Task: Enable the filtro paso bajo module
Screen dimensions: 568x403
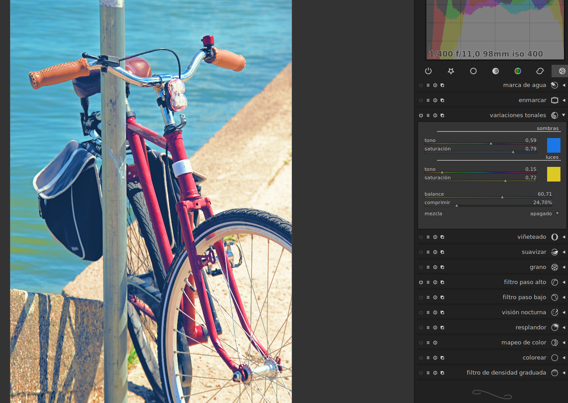Action: click(x=421, y=297)
